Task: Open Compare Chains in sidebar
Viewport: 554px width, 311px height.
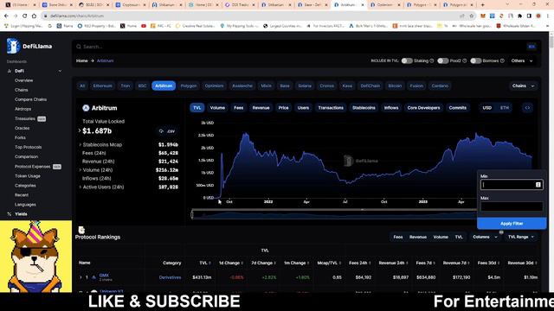Action: [31, 99]
